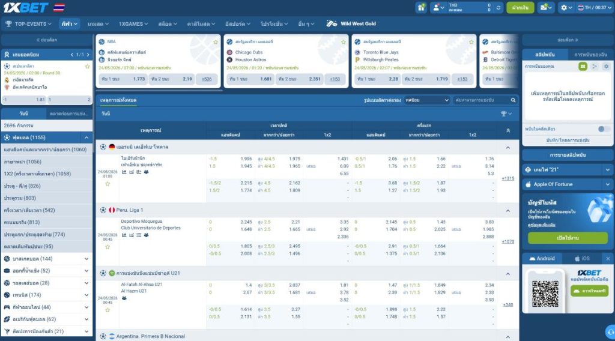Click the match search input field

[482, 100]
